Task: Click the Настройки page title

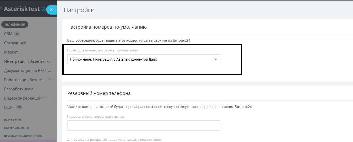Action: [x=79, y=10]
